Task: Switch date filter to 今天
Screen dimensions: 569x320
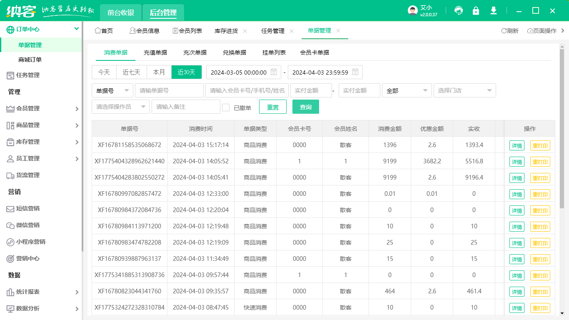Action: pos(104,72)
